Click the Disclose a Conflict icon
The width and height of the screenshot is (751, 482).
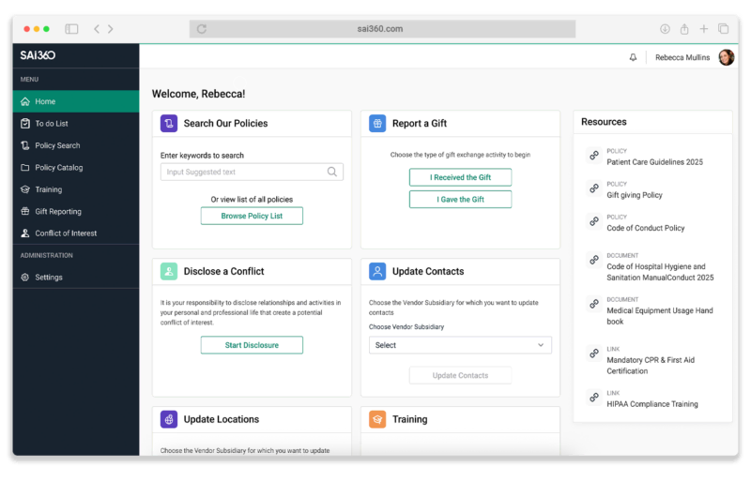click(169, 271)
